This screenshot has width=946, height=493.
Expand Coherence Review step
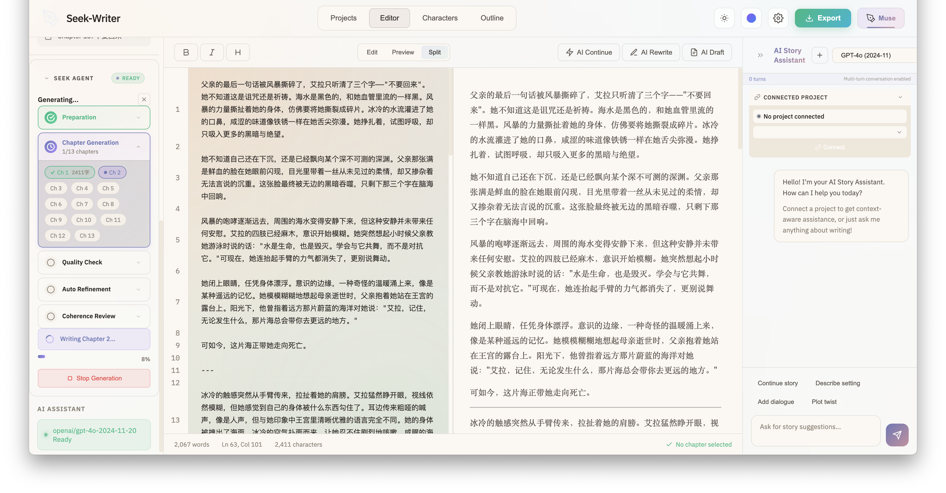tap(138, 316)
